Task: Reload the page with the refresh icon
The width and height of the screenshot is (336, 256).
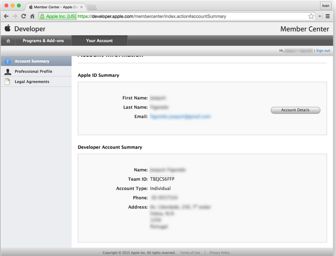Action: coord(24,16)
